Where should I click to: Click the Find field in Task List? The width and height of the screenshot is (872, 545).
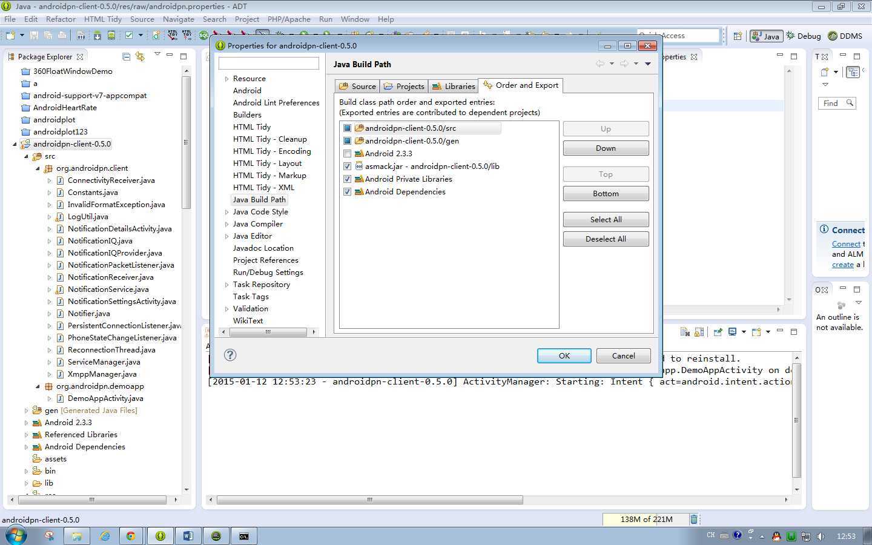point(837,103)
